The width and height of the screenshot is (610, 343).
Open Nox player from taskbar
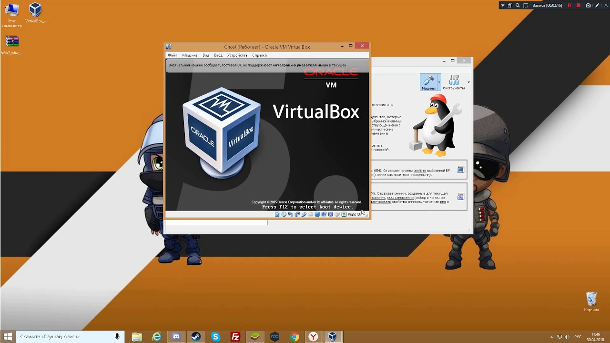(x=274, y=337)
